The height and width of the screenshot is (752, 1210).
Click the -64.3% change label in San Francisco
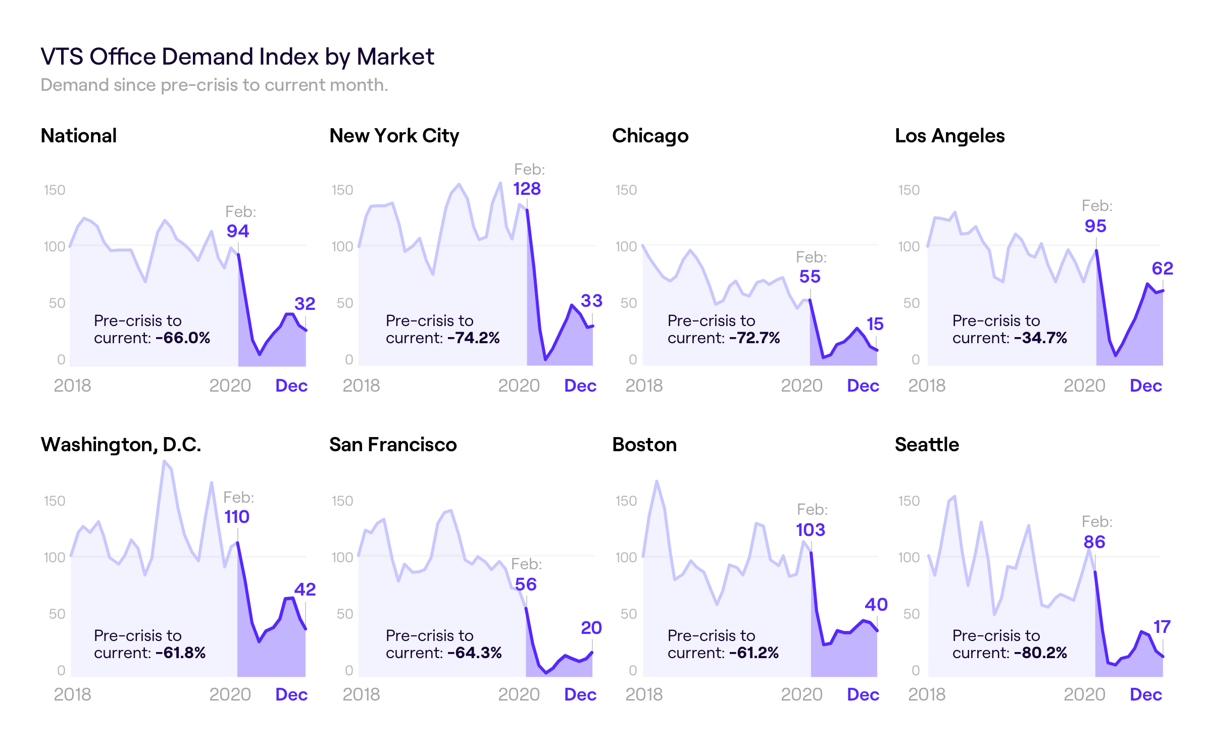point(475,653)
